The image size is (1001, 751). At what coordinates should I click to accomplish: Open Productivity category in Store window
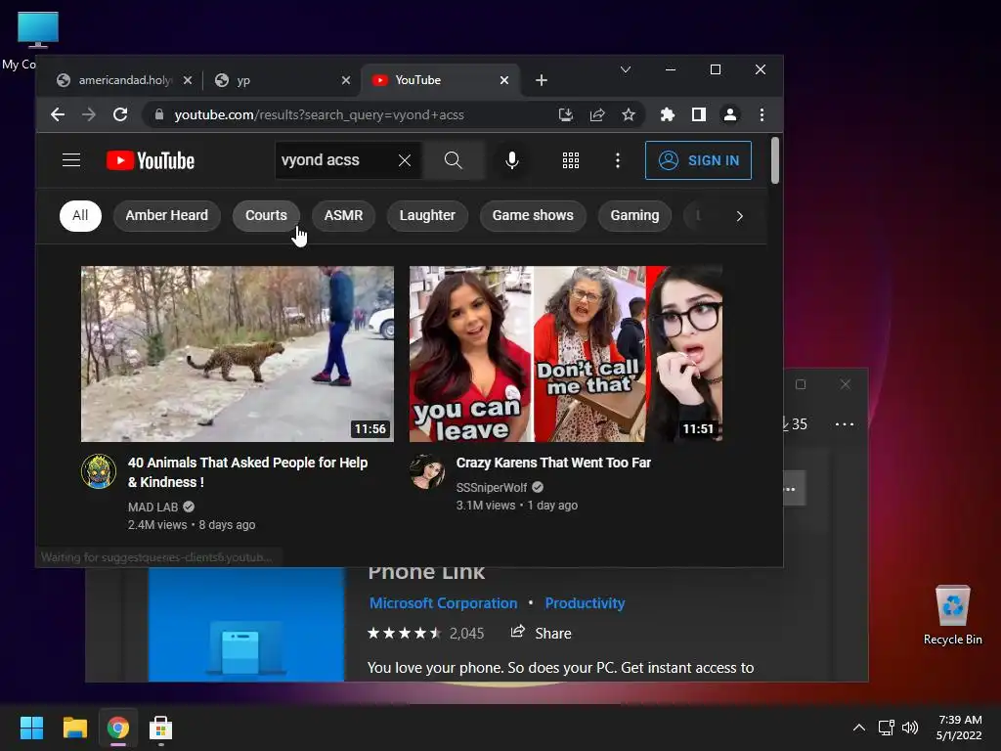pos(585,602)
